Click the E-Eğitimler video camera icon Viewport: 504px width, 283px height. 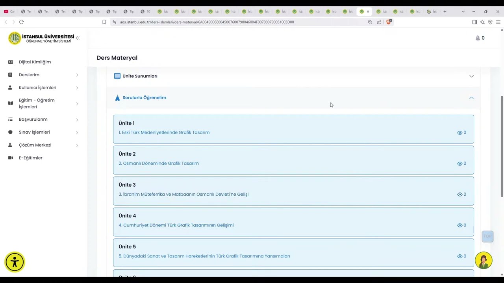pos(11,158)
